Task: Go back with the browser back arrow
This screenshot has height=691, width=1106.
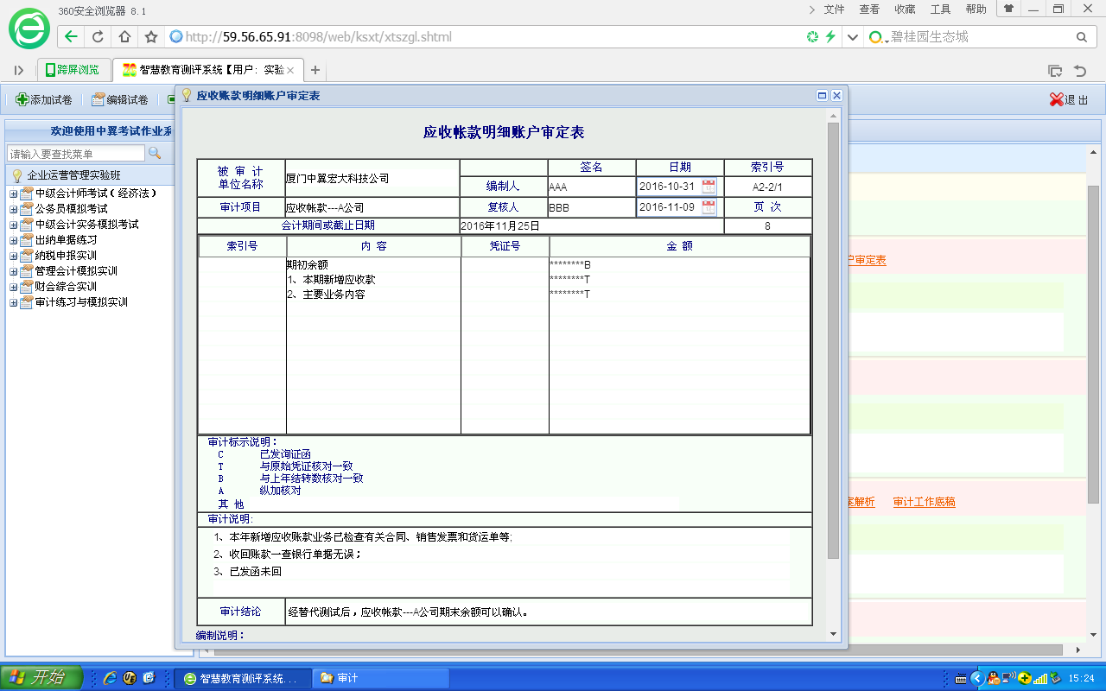Action: coord(71,37)
